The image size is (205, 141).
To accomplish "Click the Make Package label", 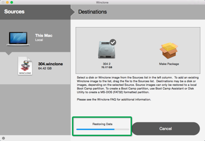I will pos(169,64).
